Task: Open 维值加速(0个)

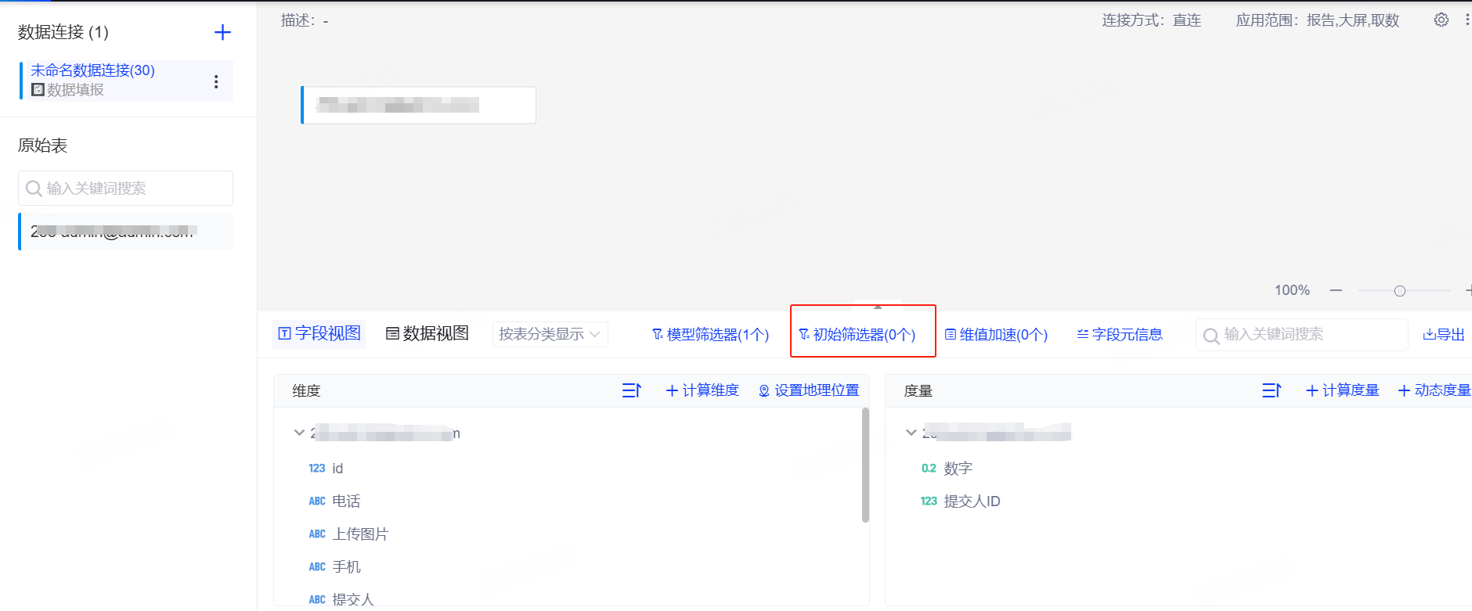Action: click(x=996, y=335)
